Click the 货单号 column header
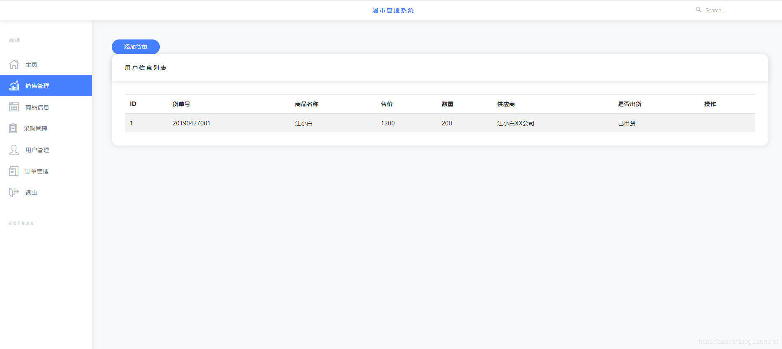Screen dimensions: 782x349 point(181,104)
